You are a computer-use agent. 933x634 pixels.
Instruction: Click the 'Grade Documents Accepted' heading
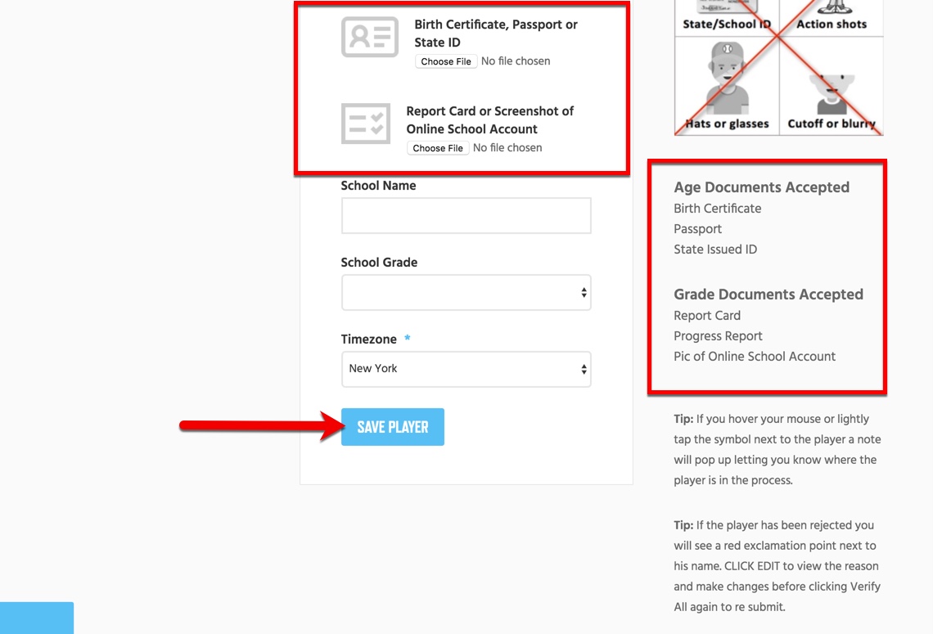[x=768, y=295]
